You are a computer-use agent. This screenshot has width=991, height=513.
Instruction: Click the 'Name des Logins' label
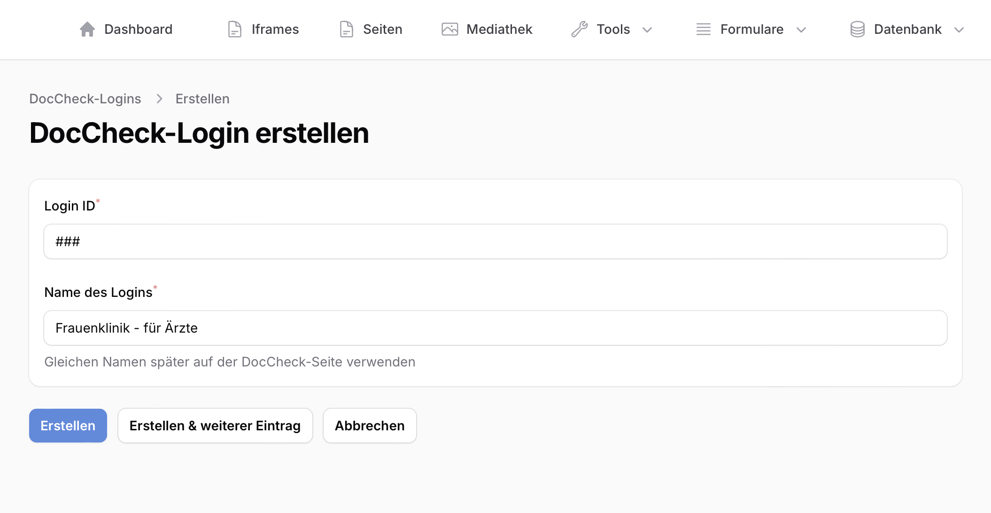pyautogui.click(x=98, y=292)
